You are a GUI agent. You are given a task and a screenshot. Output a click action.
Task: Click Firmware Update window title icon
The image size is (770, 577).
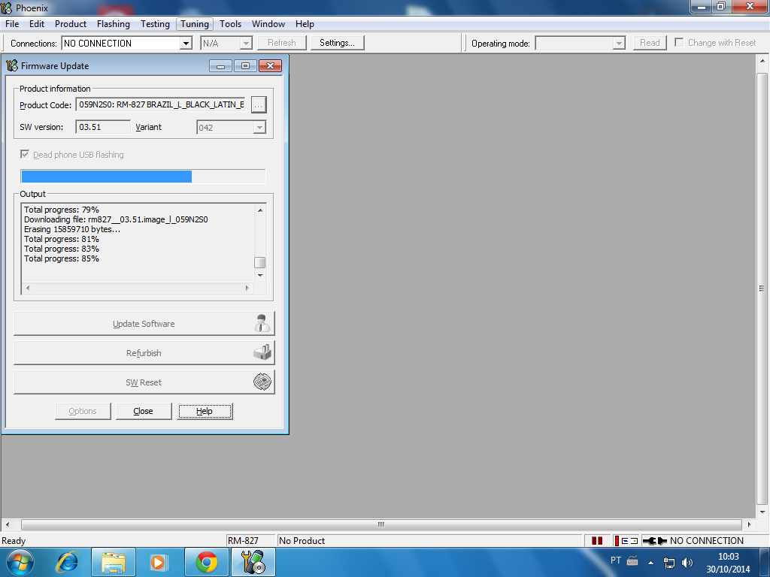12,65
